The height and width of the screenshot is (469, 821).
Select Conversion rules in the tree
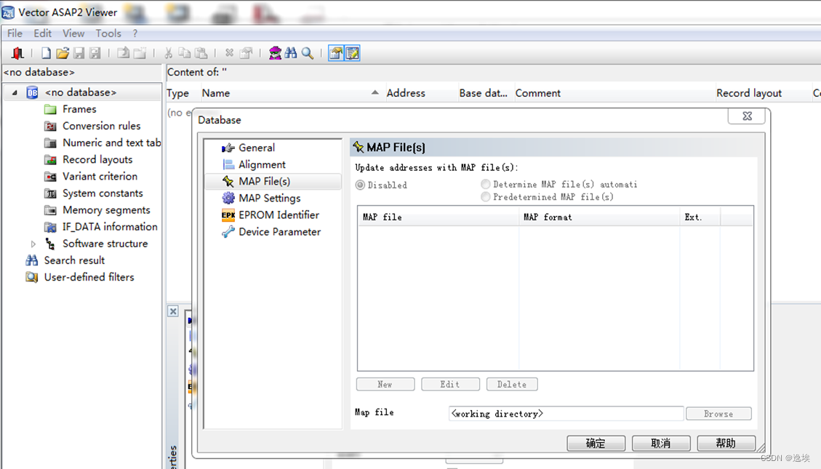pyautogui.click(x=102, y=126)
